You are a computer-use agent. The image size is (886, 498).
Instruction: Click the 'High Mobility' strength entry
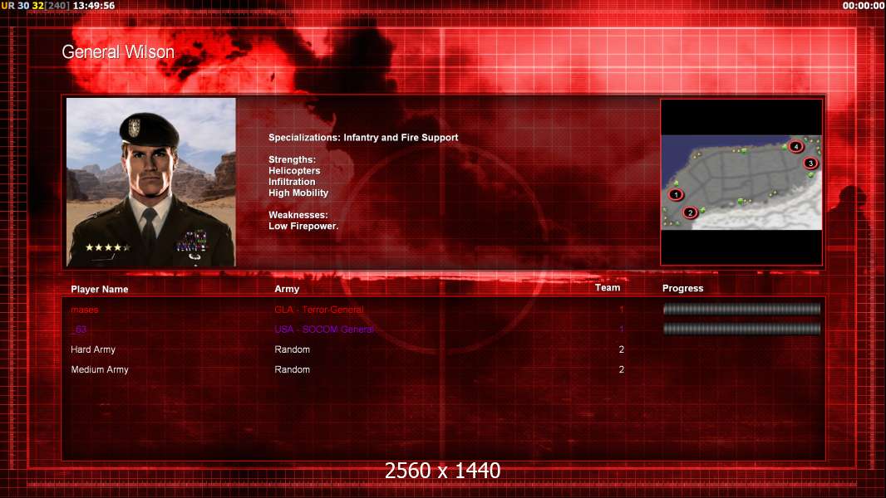(x=298, y=193)
